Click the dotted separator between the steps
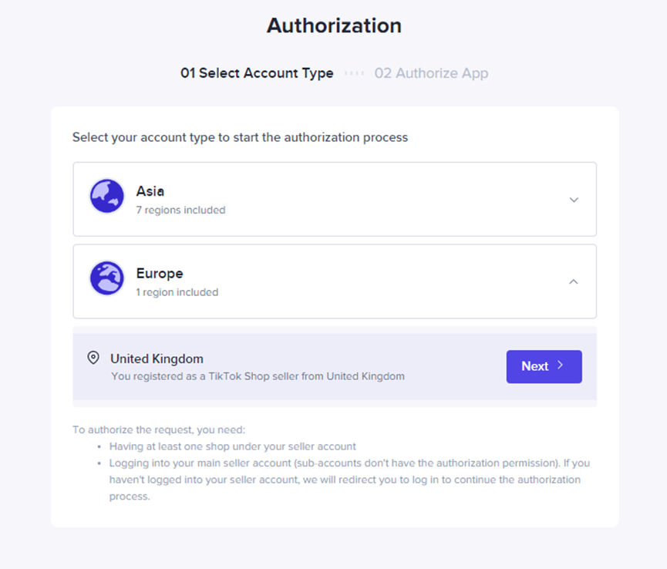The height and width of the screenshot is (569, 667). pyautogui.click(x=354, y=73)
